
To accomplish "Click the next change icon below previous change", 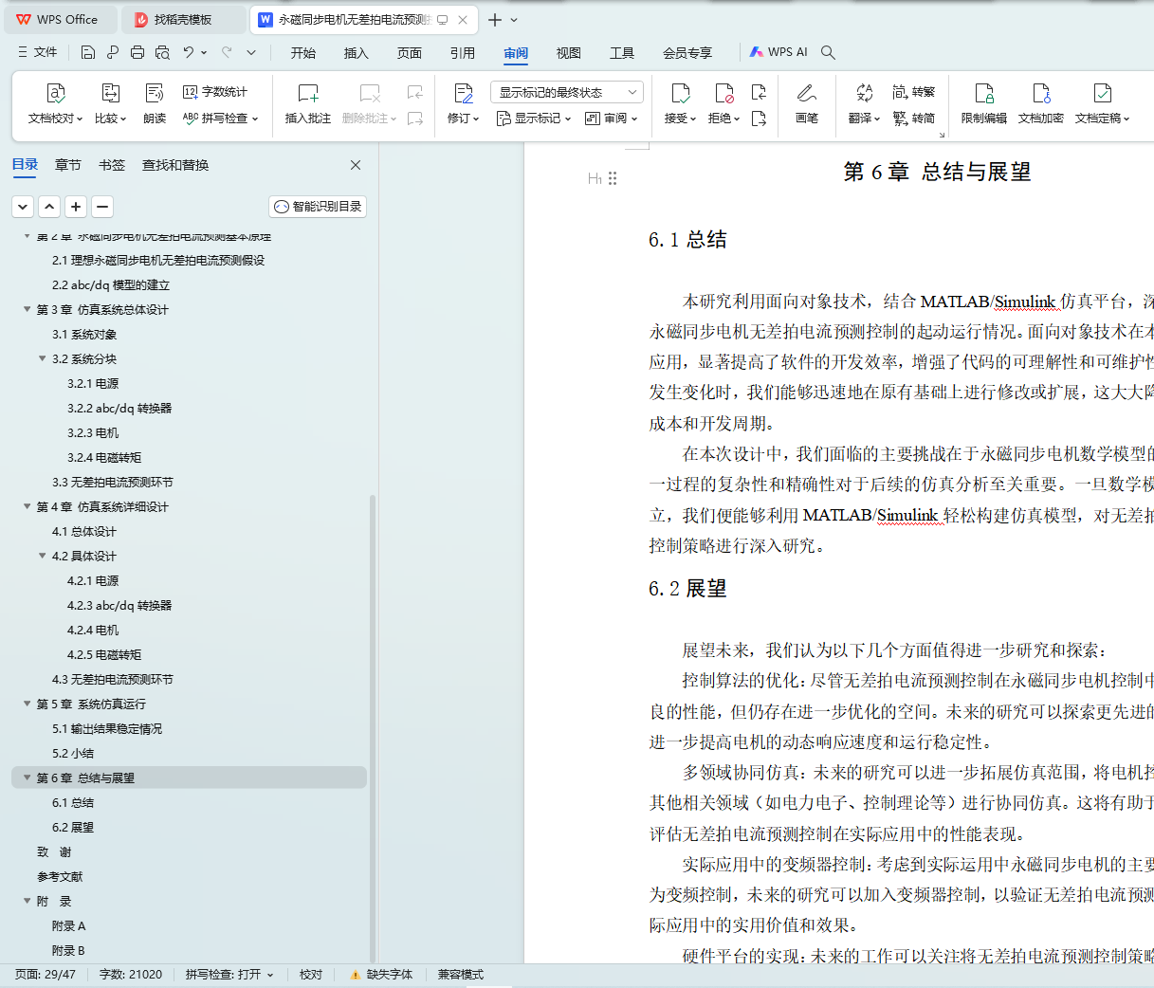I will pos(759,119).
